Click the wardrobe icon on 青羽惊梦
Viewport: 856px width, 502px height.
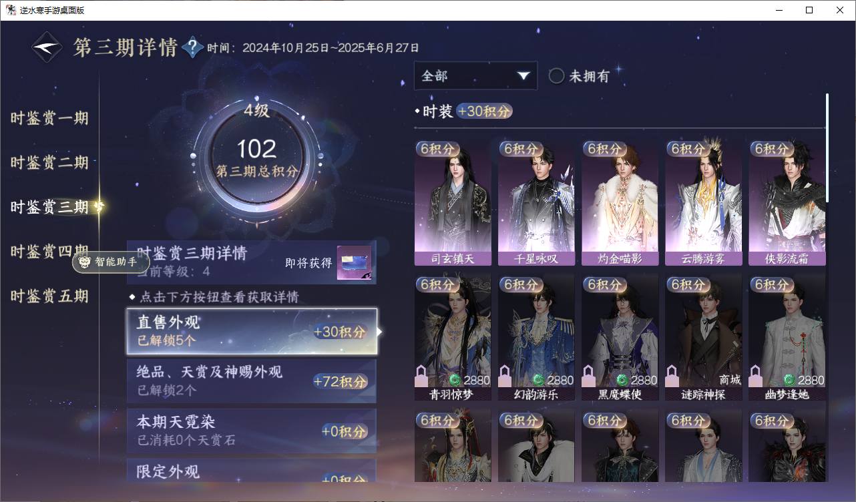pyautogui.click(x=421, y=376)
